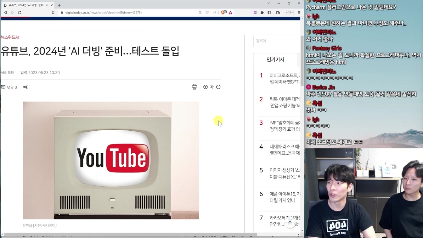423x238 pixels.
Task: Open popular article 7 about 카카오톡
Action: 285,221
